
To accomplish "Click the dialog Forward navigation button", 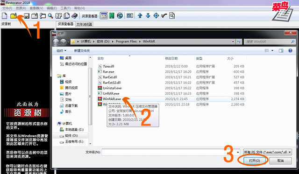I will (x=64, y=42).
